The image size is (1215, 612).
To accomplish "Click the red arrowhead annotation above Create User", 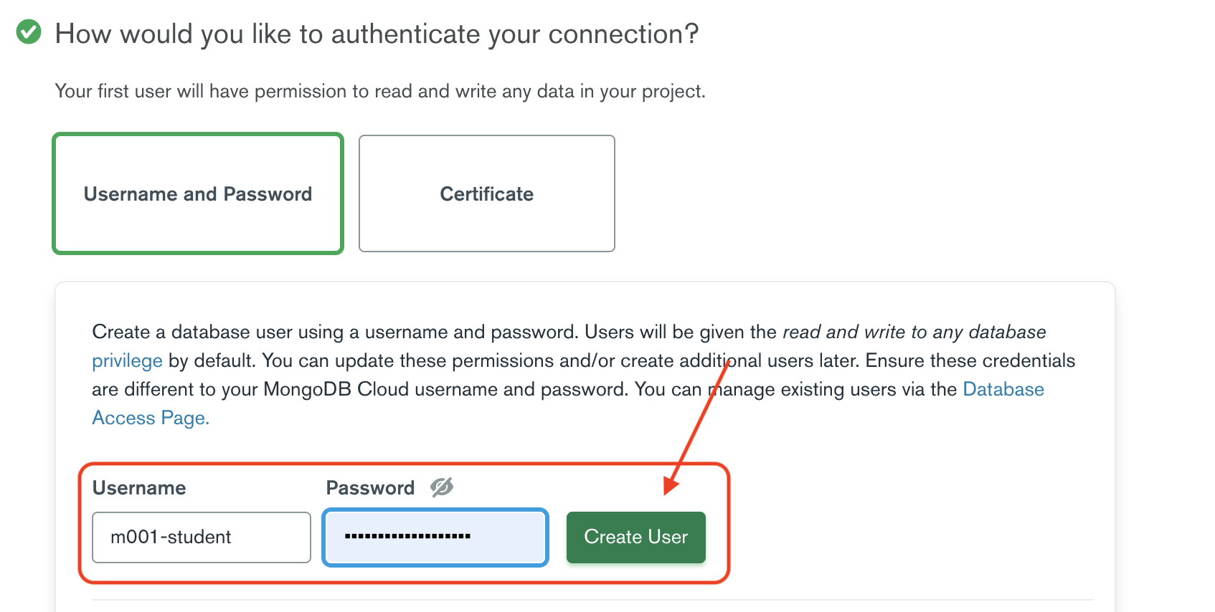I will click(671, 486).
